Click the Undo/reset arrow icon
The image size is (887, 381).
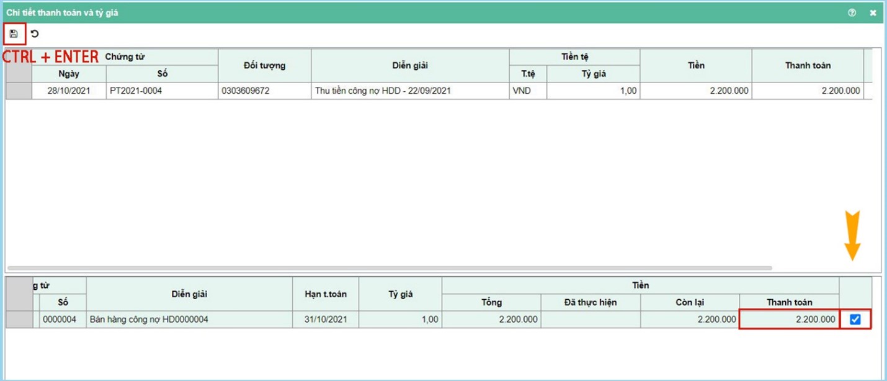[35, 34]
